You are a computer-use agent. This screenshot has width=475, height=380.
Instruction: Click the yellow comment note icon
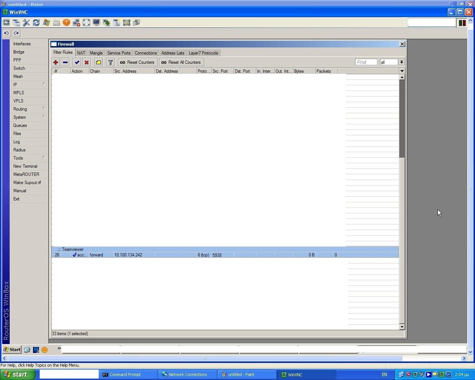pyautogui.click(x=98, y=62)
